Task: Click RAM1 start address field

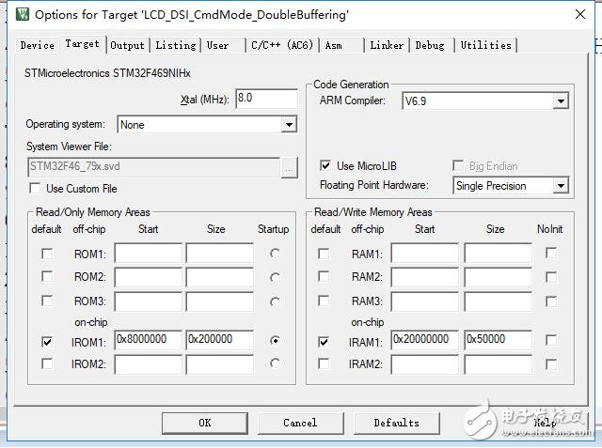Action: [425, 253]
